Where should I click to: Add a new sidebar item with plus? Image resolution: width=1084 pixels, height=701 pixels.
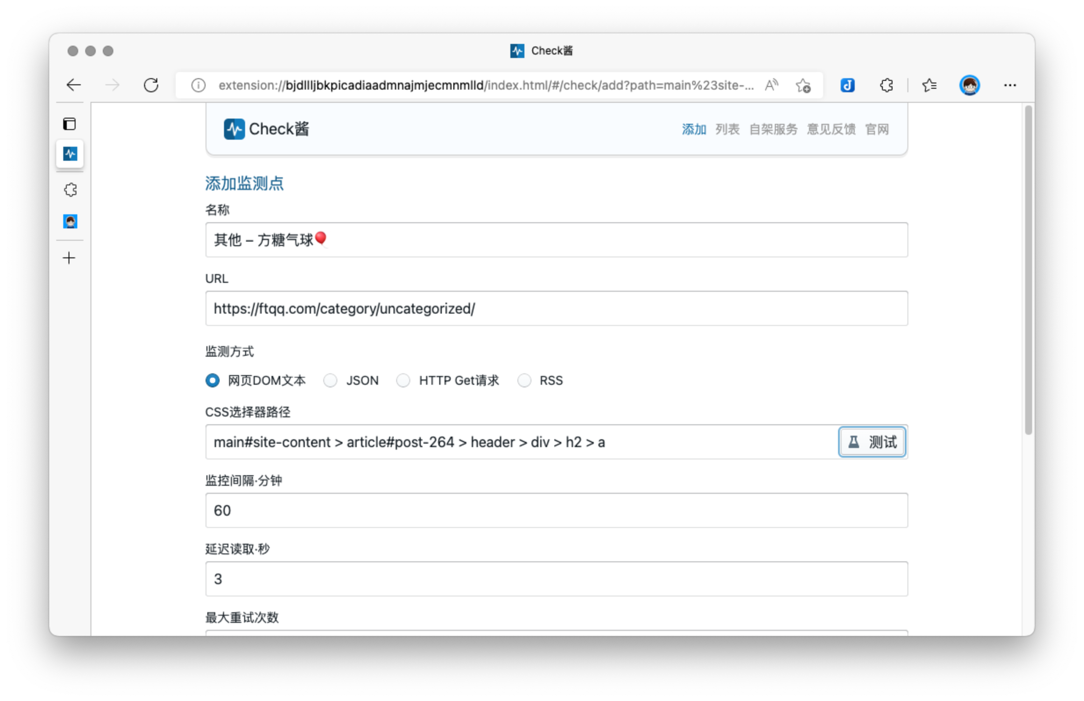tap(69, 258)
